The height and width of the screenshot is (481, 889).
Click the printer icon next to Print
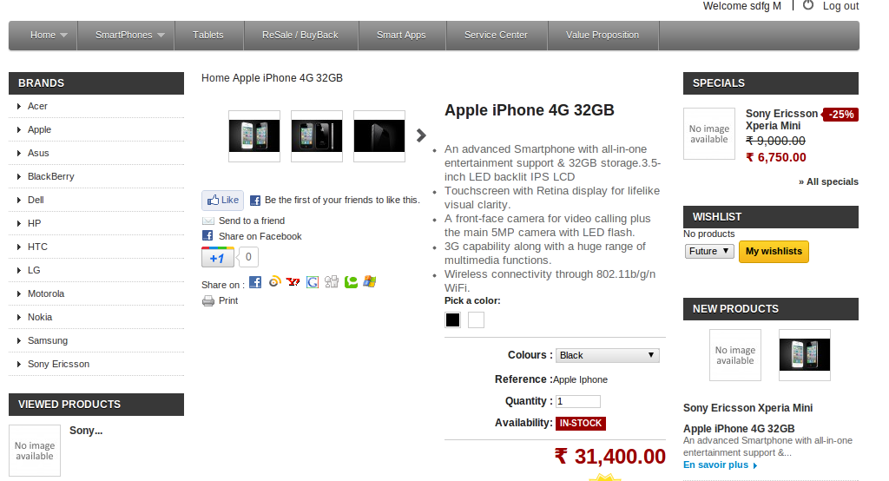208,300
